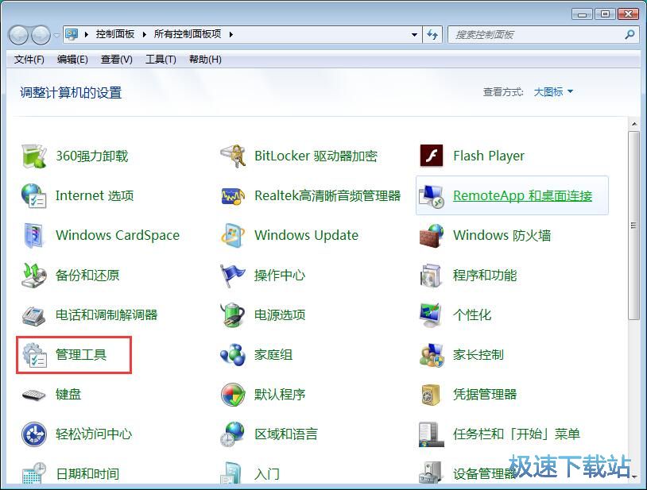The height and width of the screenshot is (490, 647).
Task: Open the 电话和调制解调器 icon
Action: [x=33, y=315]
